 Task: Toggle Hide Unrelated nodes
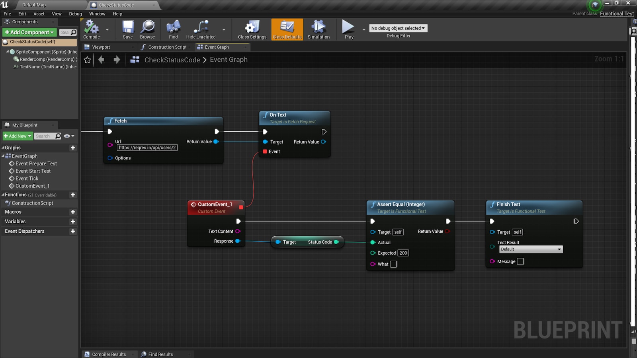tap(201, 29)
